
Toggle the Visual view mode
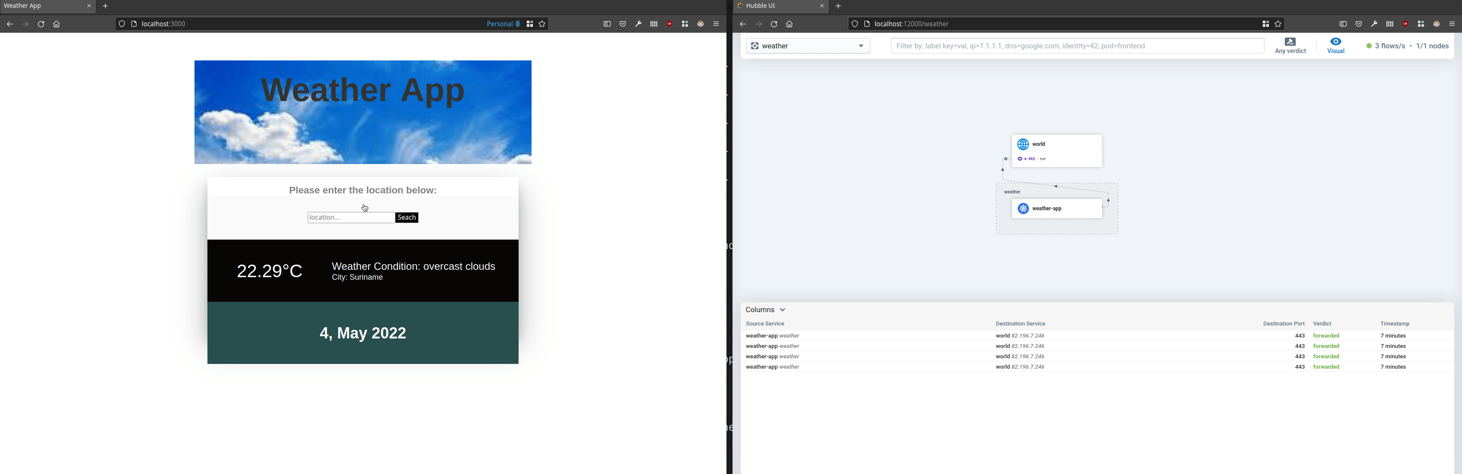1336,46
